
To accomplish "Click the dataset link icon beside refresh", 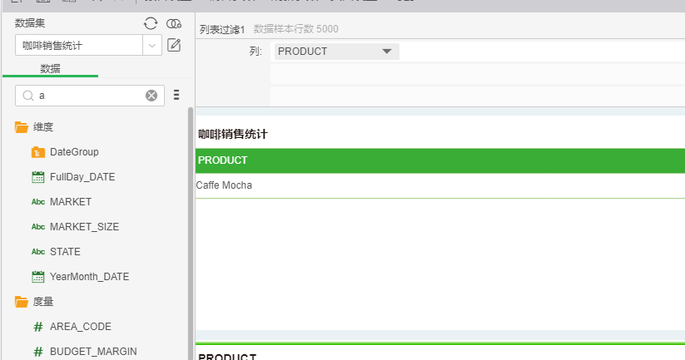I will point(174,23).
